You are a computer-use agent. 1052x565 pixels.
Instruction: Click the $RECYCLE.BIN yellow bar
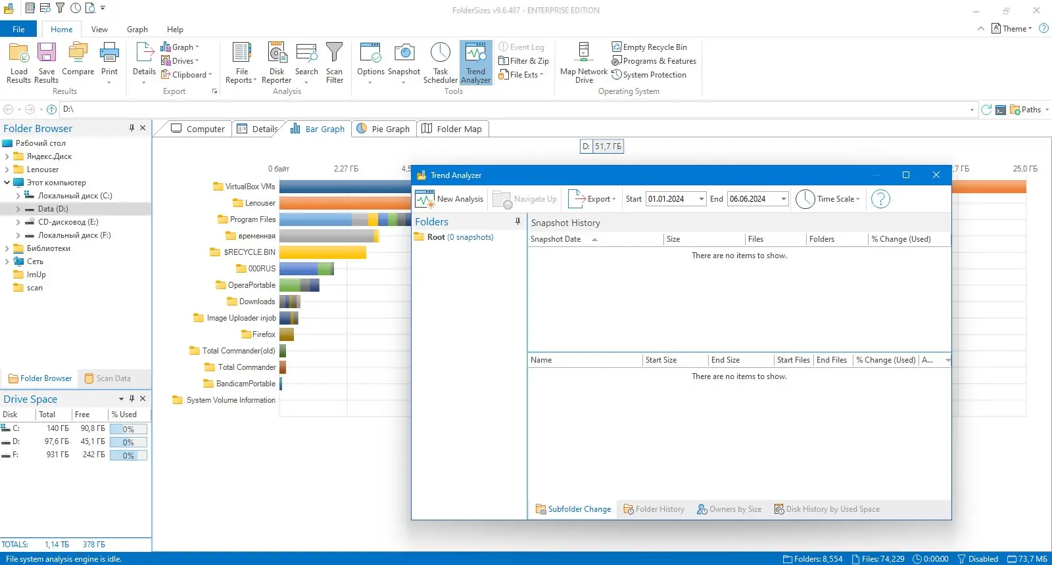[x=322, y=252]
